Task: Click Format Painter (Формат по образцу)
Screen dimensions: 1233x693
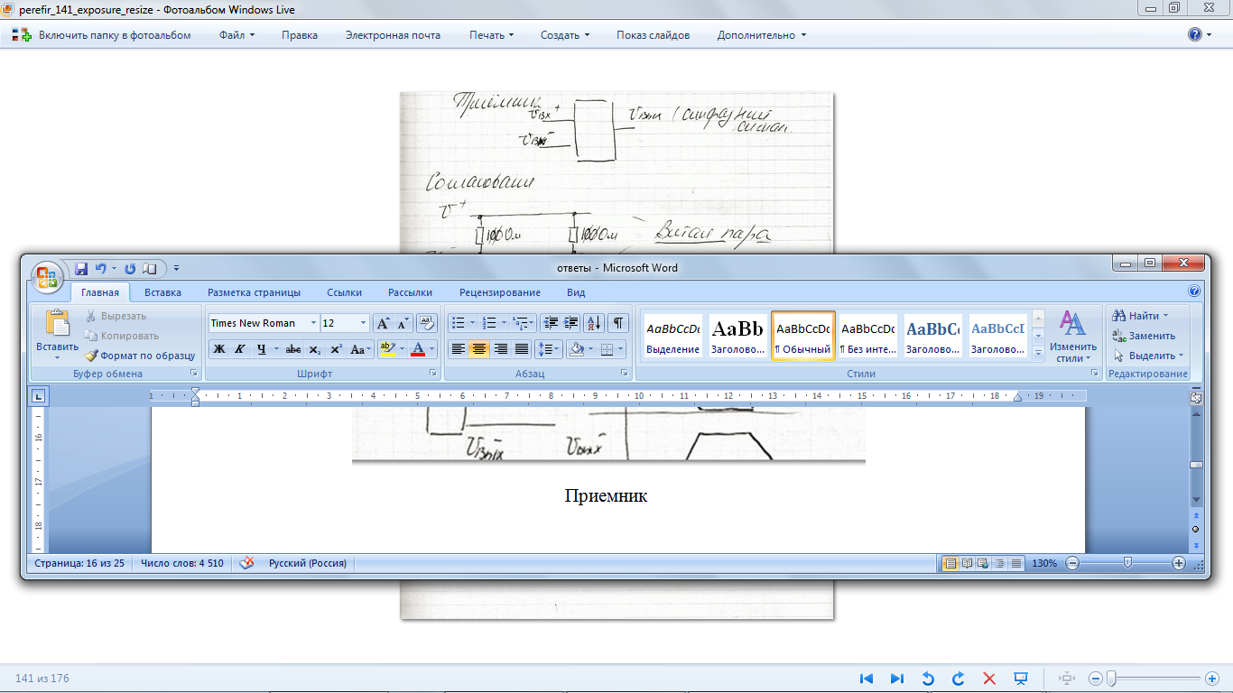Action: point(140,356)
